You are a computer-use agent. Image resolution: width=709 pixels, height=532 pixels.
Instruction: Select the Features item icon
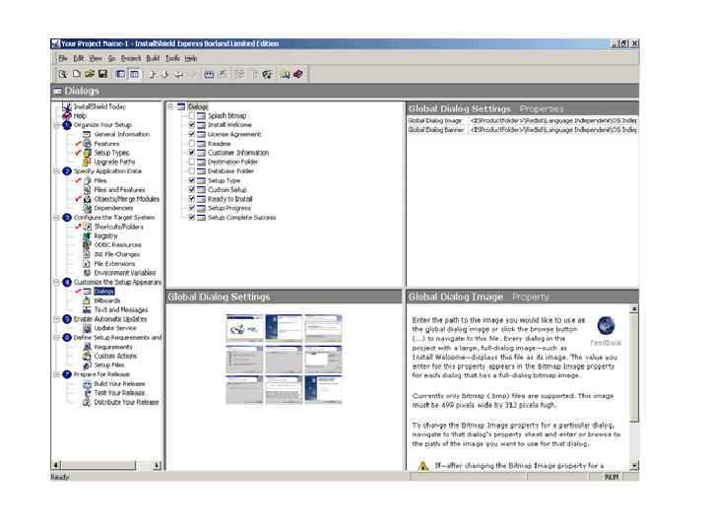[x=88, y=144]
